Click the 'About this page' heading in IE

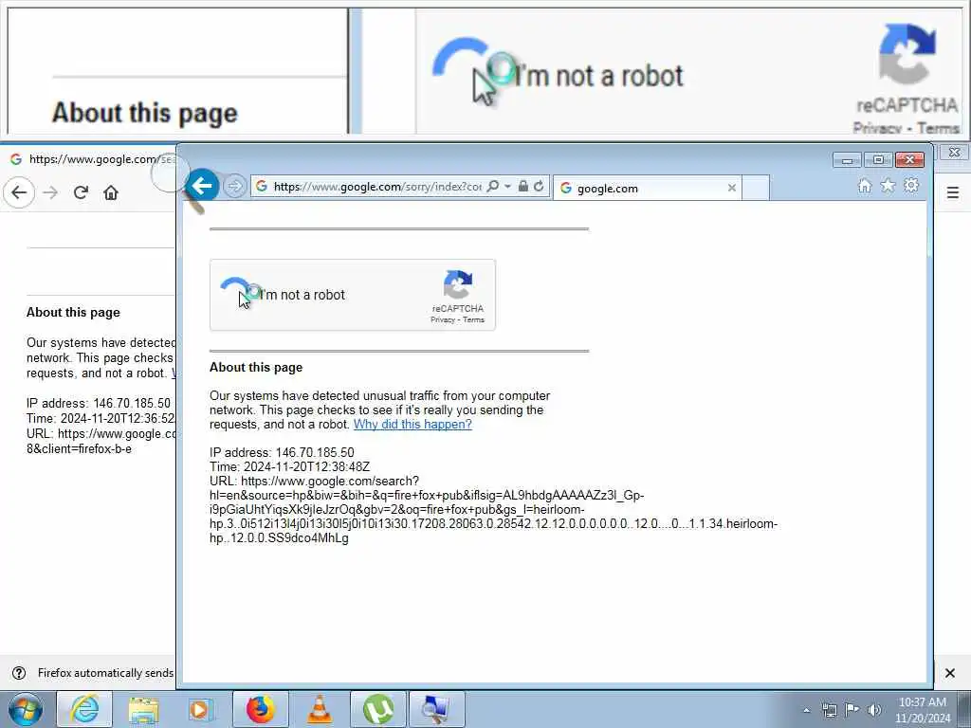[x=256, y=367]
